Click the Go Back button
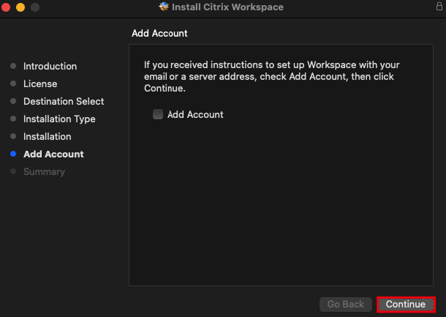This screenshot has height=317, width=446. click(x=346, y=304)
